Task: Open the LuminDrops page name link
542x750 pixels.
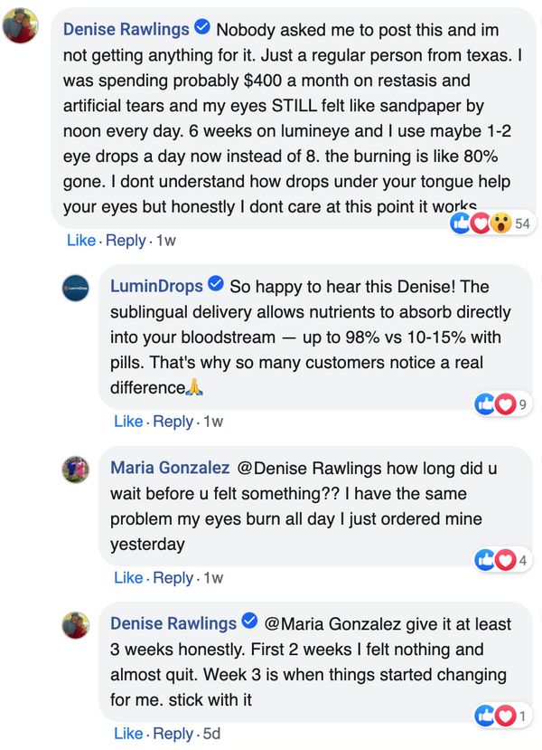Action: coord(156,286)
